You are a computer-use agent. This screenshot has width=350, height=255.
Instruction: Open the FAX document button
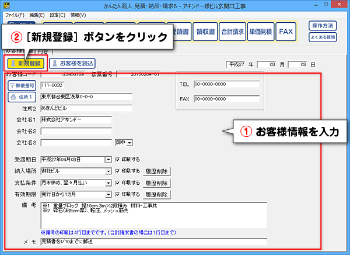point(286,31)
